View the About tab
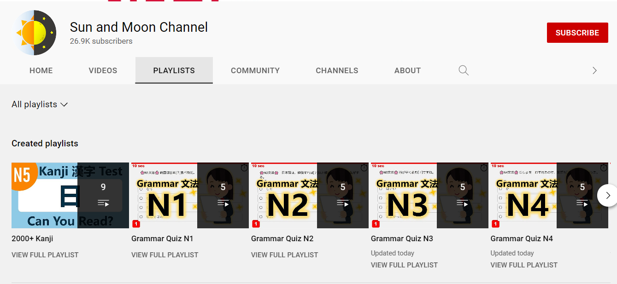 point(407,70)
